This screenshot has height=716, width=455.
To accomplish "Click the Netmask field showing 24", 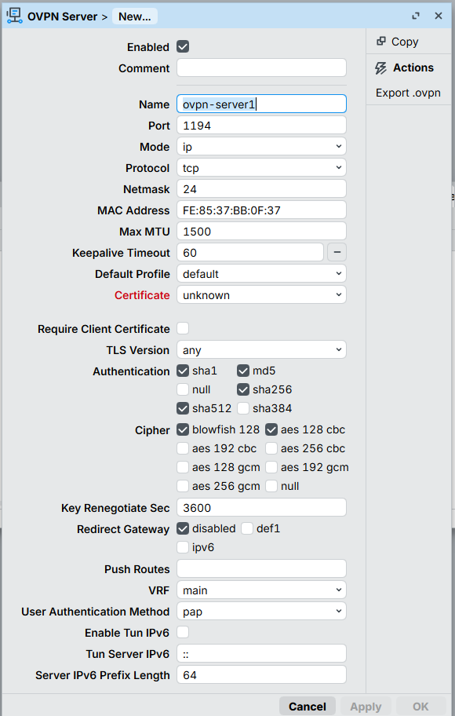I will tap(261, 188).
